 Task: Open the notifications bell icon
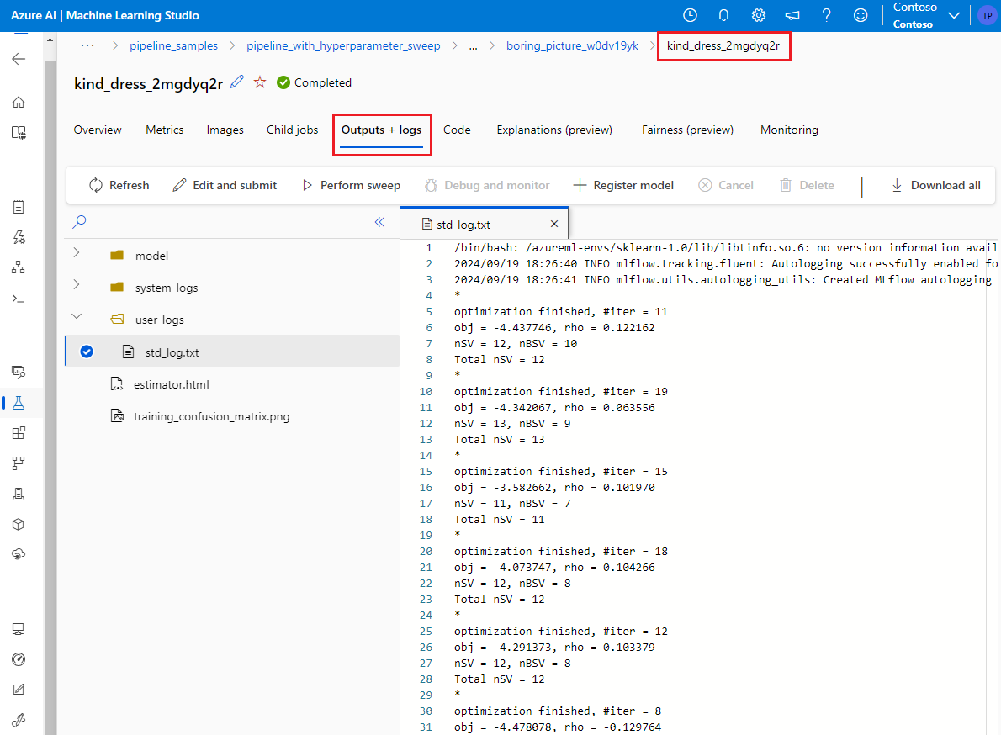(x=723, y=15)
